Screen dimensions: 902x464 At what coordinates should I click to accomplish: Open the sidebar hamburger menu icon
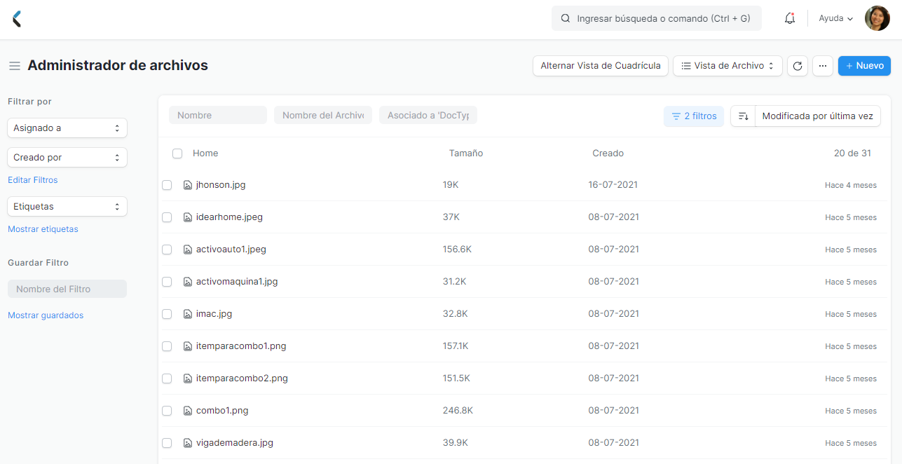tap(14, 65)
